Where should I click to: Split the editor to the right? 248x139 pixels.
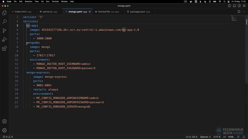coord(239,12)
